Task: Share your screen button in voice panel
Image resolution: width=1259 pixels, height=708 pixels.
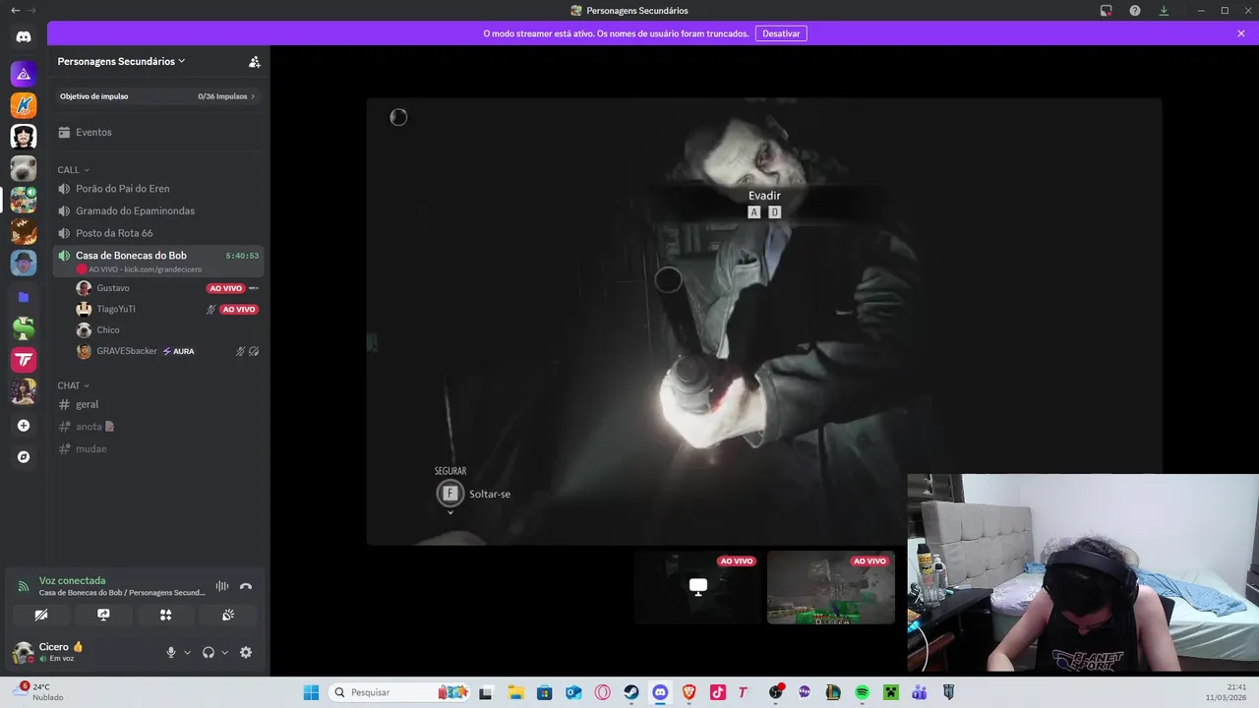Action: tap(103, 615)
